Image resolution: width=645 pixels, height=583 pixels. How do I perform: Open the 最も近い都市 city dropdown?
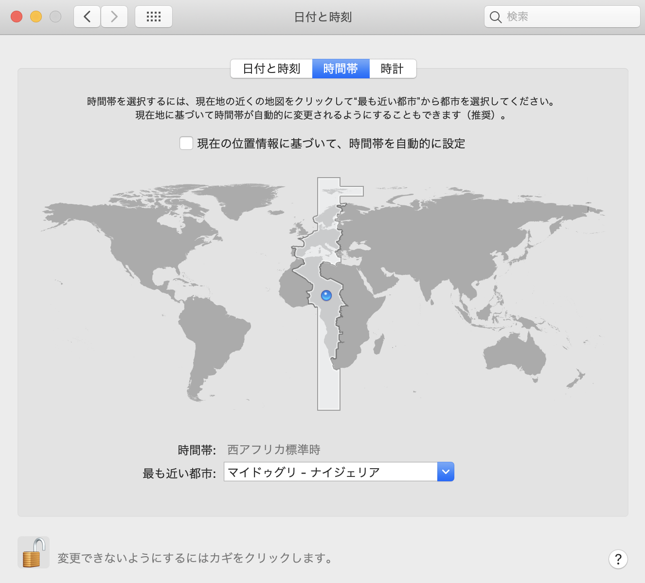[x=338, y=471]
